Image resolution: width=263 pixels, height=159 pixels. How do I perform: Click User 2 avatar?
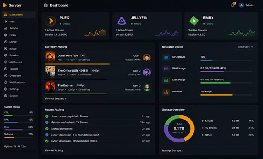tap(147, 72)
